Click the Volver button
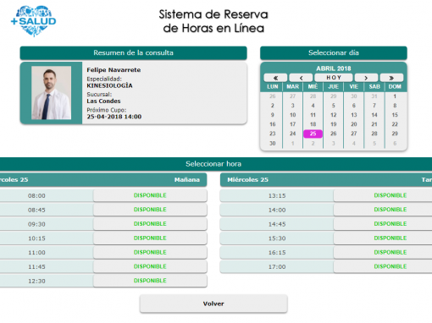This screenshot has width=432, height=323. coord(213,304)
